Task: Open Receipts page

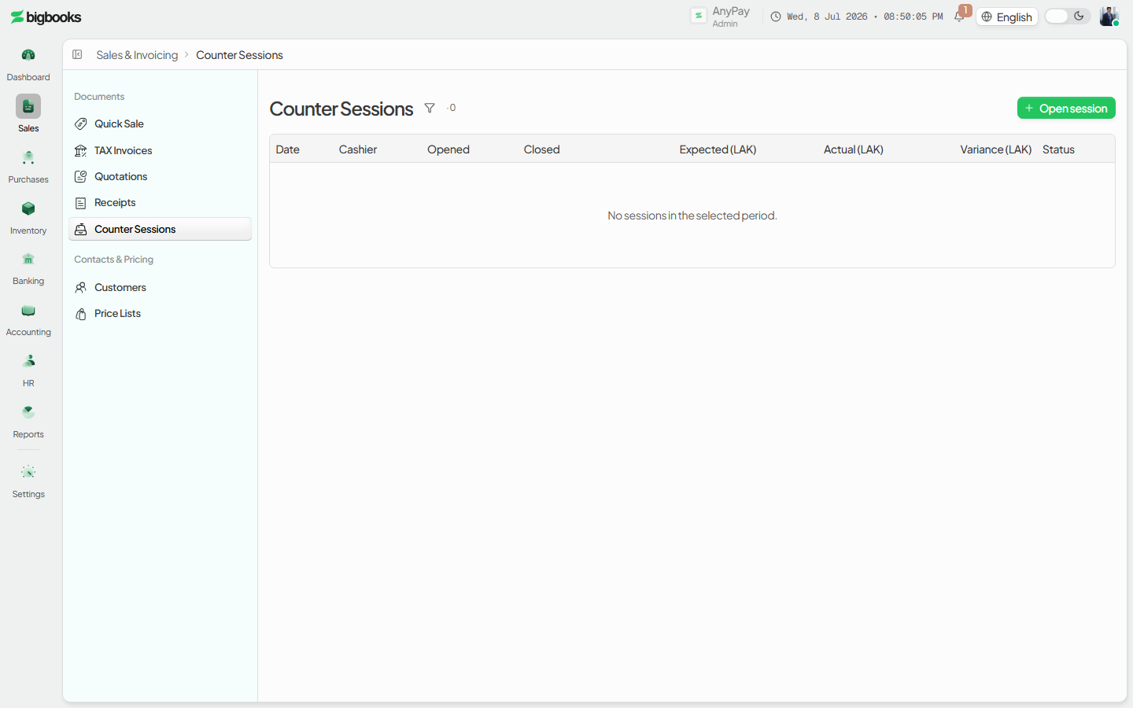Action: [x=161, y=203]
